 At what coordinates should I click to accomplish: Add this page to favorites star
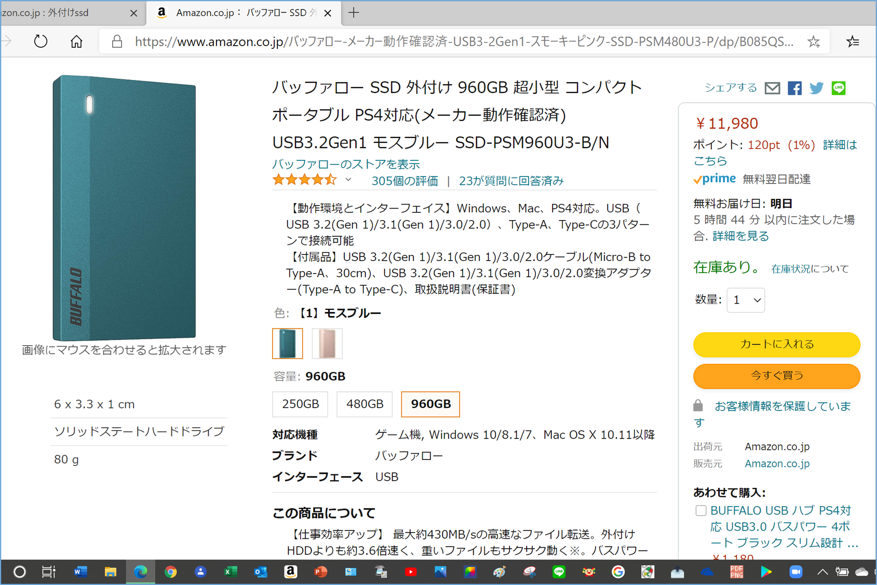coord(813,42)
